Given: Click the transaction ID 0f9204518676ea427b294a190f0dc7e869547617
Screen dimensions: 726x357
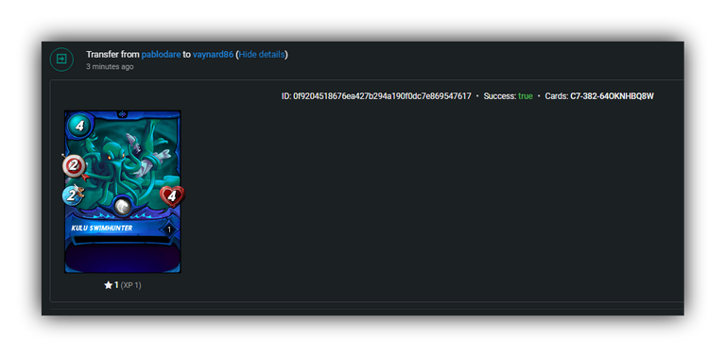Looking at the screenshot, I should pyautogui.click(x=382, y=96).
